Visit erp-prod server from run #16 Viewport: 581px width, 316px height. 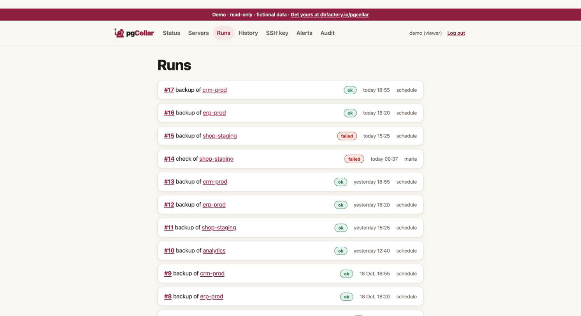(214, 113)
